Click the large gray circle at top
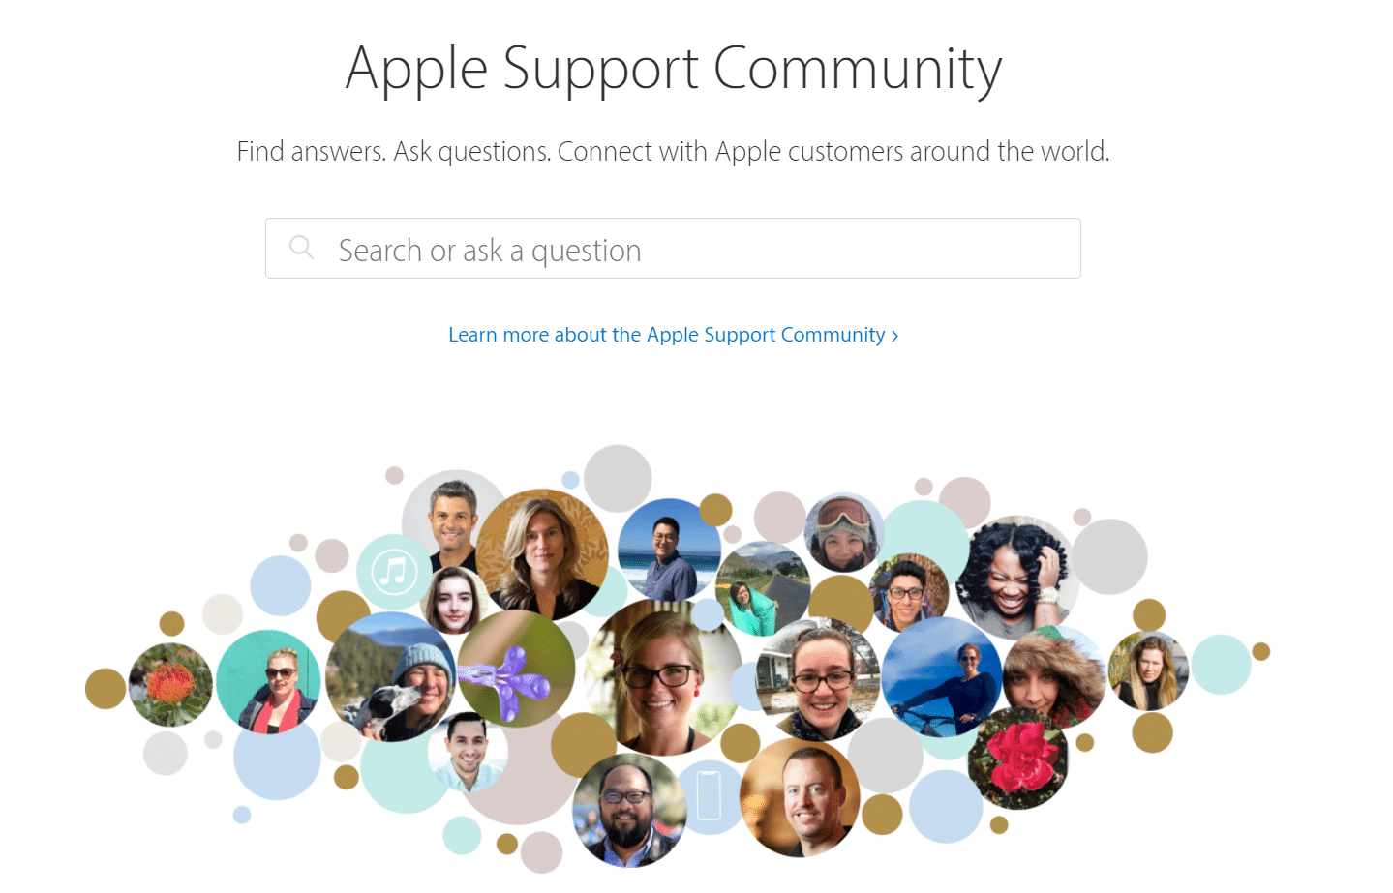This screenshot has width=1393, height=893. (618, 478)
